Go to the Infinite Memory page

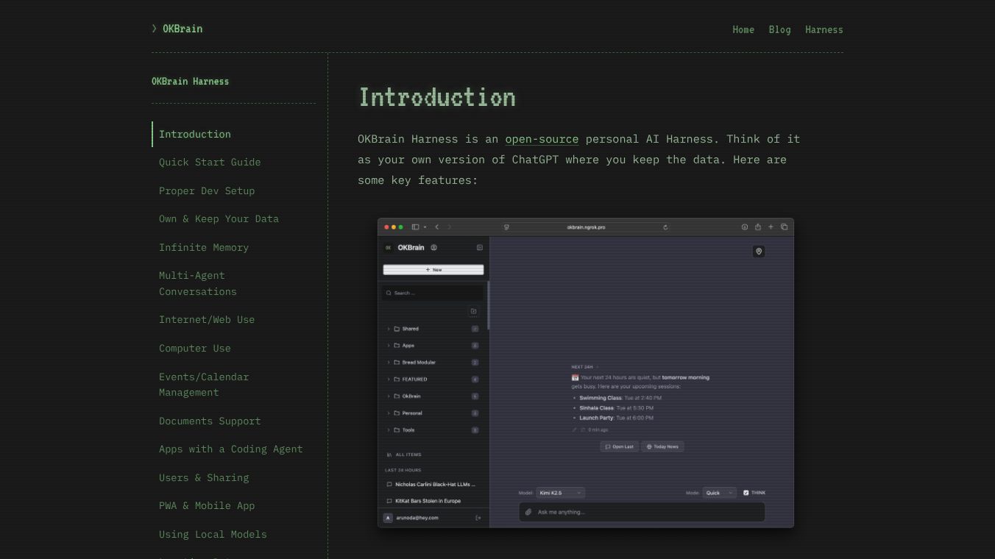204,247
